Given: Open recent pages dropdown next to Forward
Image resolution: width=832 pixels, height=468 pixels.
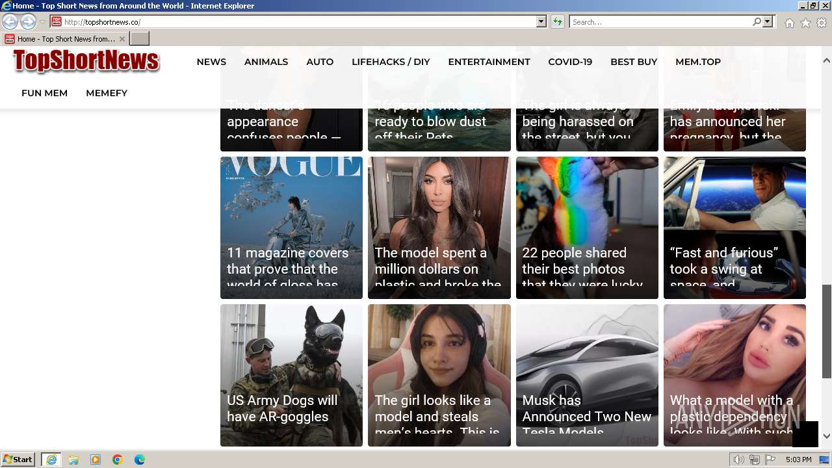Looking at the screenshot, I should 42,22.
